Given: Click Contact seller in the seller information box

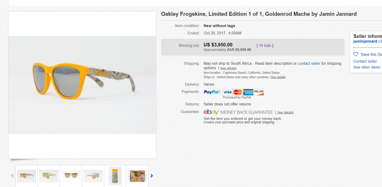Looking at the screenshot, I should [365, 61].
